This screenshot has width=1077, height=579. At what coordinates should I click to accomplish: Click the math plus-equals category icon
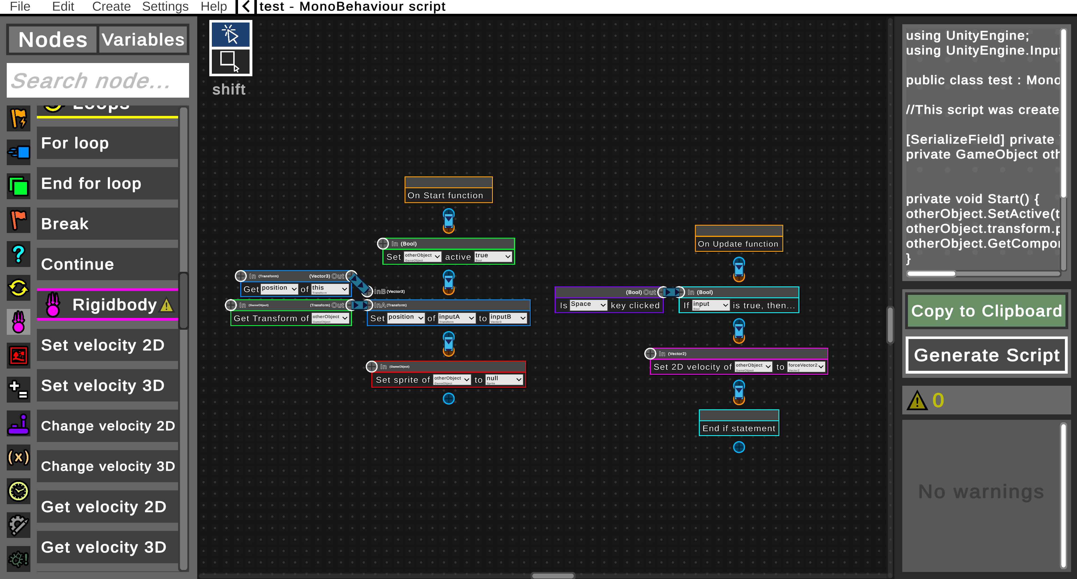(x=18, y=390)
